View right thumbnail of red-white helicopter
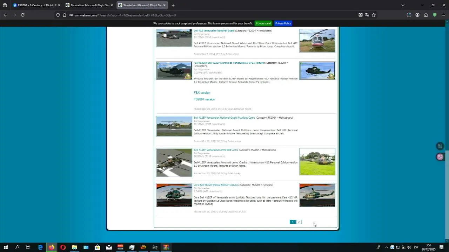 coord(317,41)
